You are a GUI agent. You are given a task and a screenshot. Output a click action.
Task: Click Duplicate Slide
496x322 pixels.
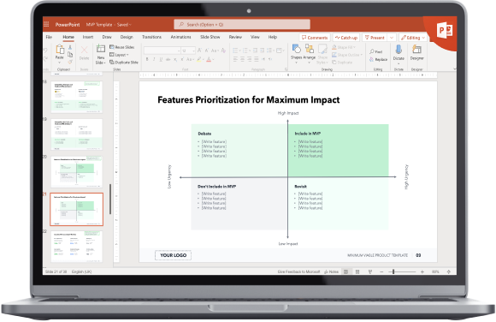(x=124, y=63)
